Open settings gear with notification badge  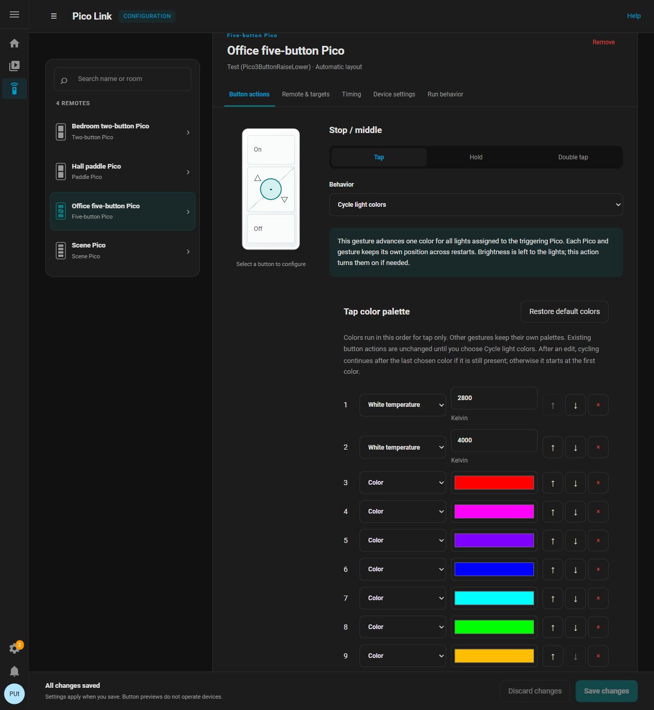(x=14, y=648)
